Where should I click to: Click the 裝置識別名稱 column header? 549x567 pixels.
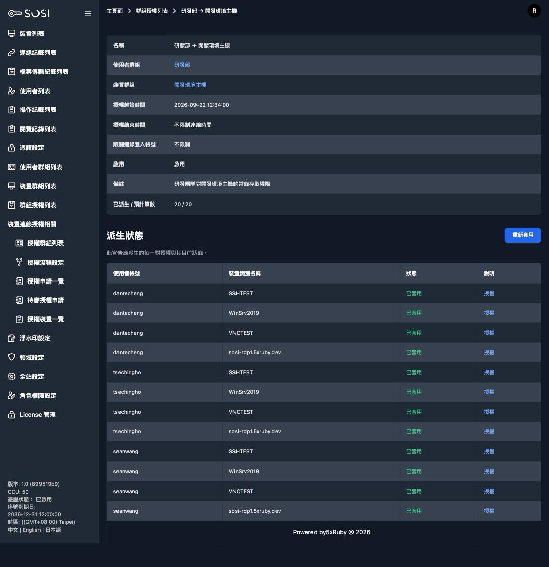pos(245,273)
